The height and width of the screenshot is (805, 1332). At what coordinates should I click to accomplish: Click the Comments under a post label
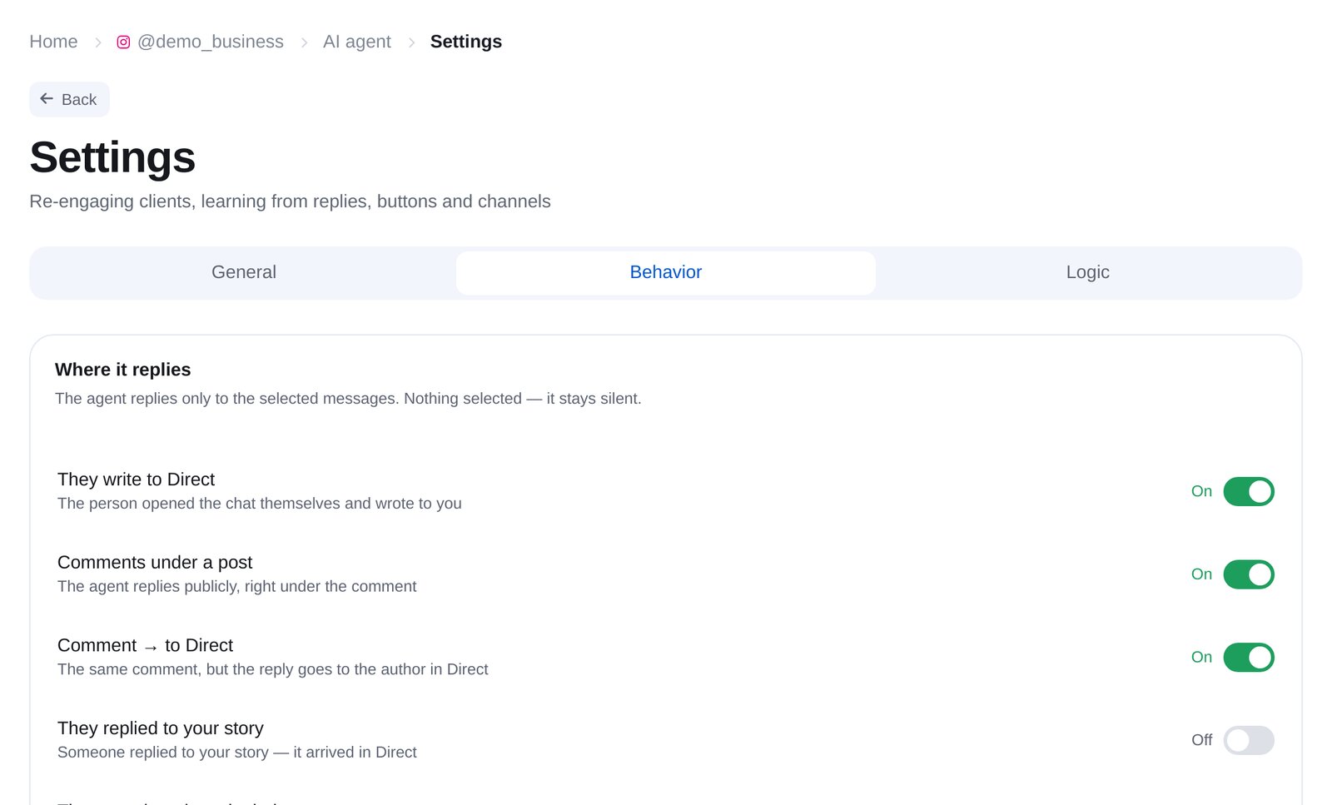point(155,563)
